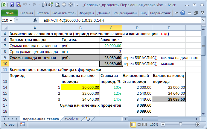This screenshot has width=207, height=129.
Task: Click the Срок размещения вклада cell
Action: coord(35,52)
